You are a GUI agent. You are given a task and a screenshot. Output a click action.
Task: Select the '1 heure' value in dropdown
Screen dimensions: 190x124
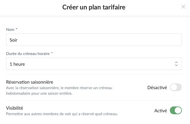point(17,64)
